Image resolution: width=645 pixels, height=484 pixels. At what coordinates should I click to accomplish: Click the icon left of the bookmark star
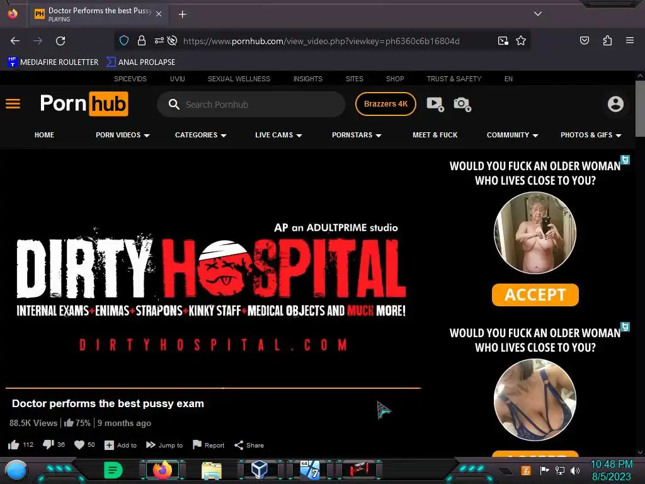pyautogui.click(x=503, y=40)
